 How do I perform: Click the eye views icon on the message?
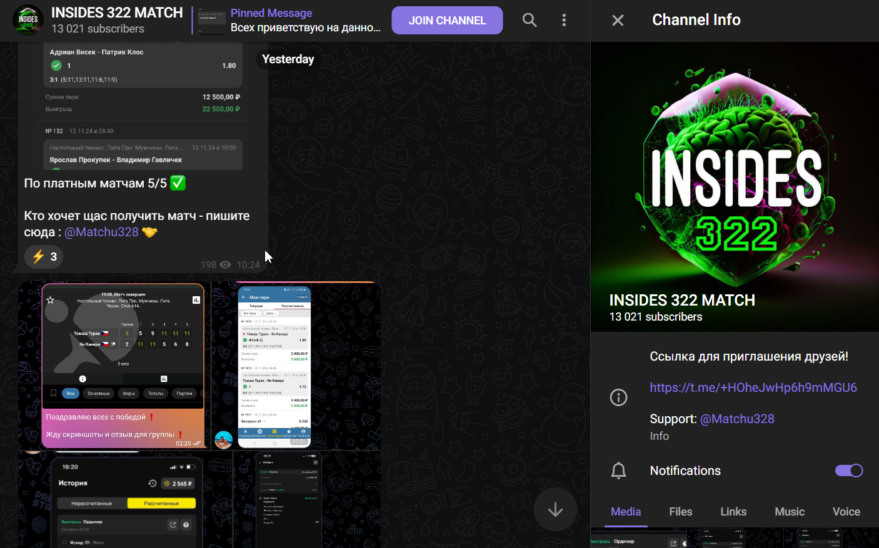[225, 265]
